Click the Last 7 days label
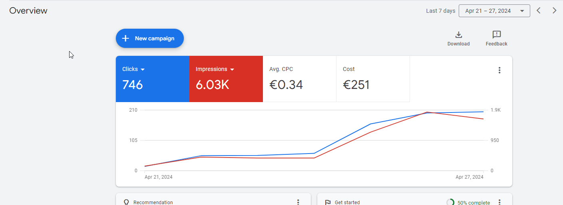This screenshot has height=205, width=563. click(441, 11)
